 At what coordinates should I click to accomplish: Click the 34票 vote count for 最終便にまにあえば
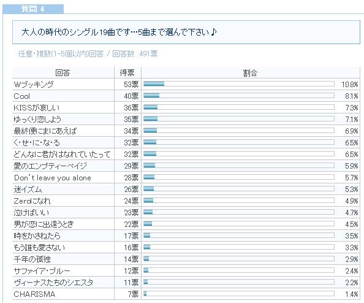tap(131, 131)
